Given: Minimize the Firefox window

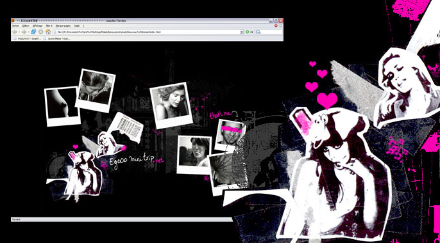Looking at the screenshot, I should coord(271,20).
